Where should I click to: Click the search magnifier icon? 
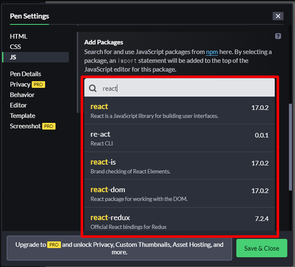(93, 88)
